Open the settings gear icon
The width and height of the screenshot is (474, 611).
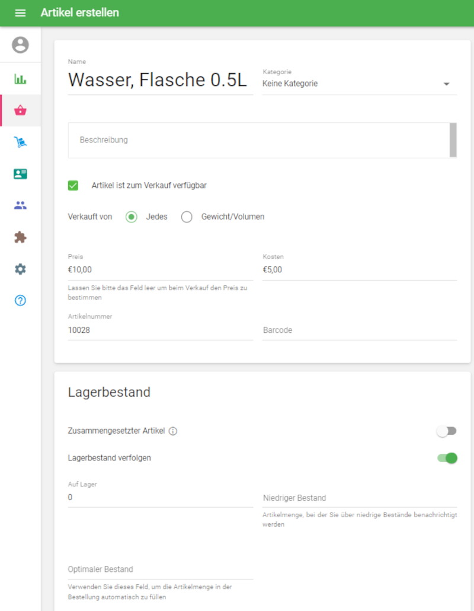20,269
